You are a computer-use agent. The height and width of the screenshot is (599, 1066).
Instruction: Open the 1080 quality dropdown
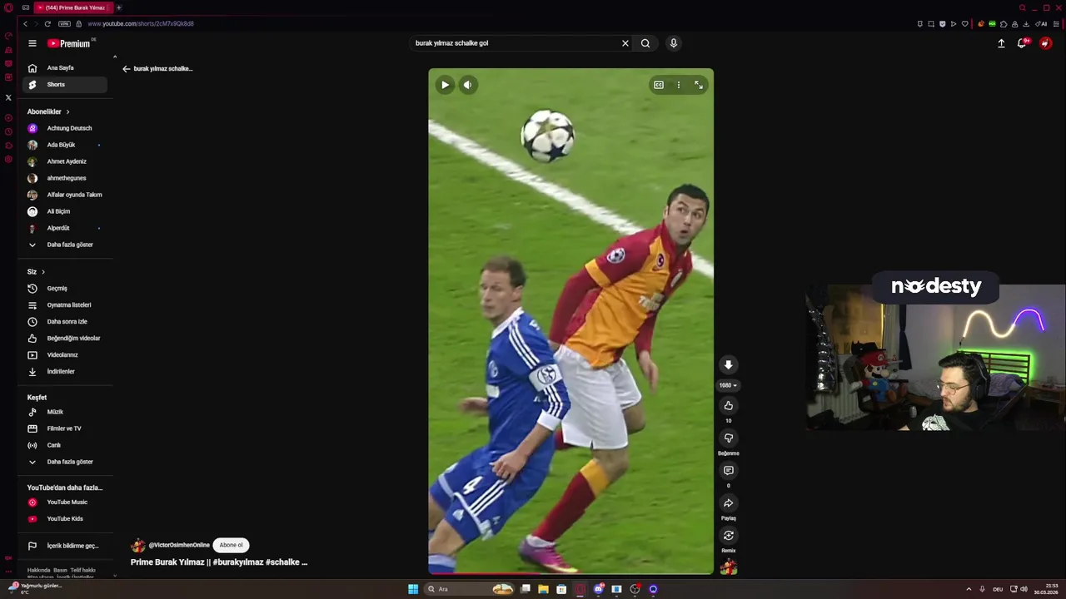click(x=728, y=385)
